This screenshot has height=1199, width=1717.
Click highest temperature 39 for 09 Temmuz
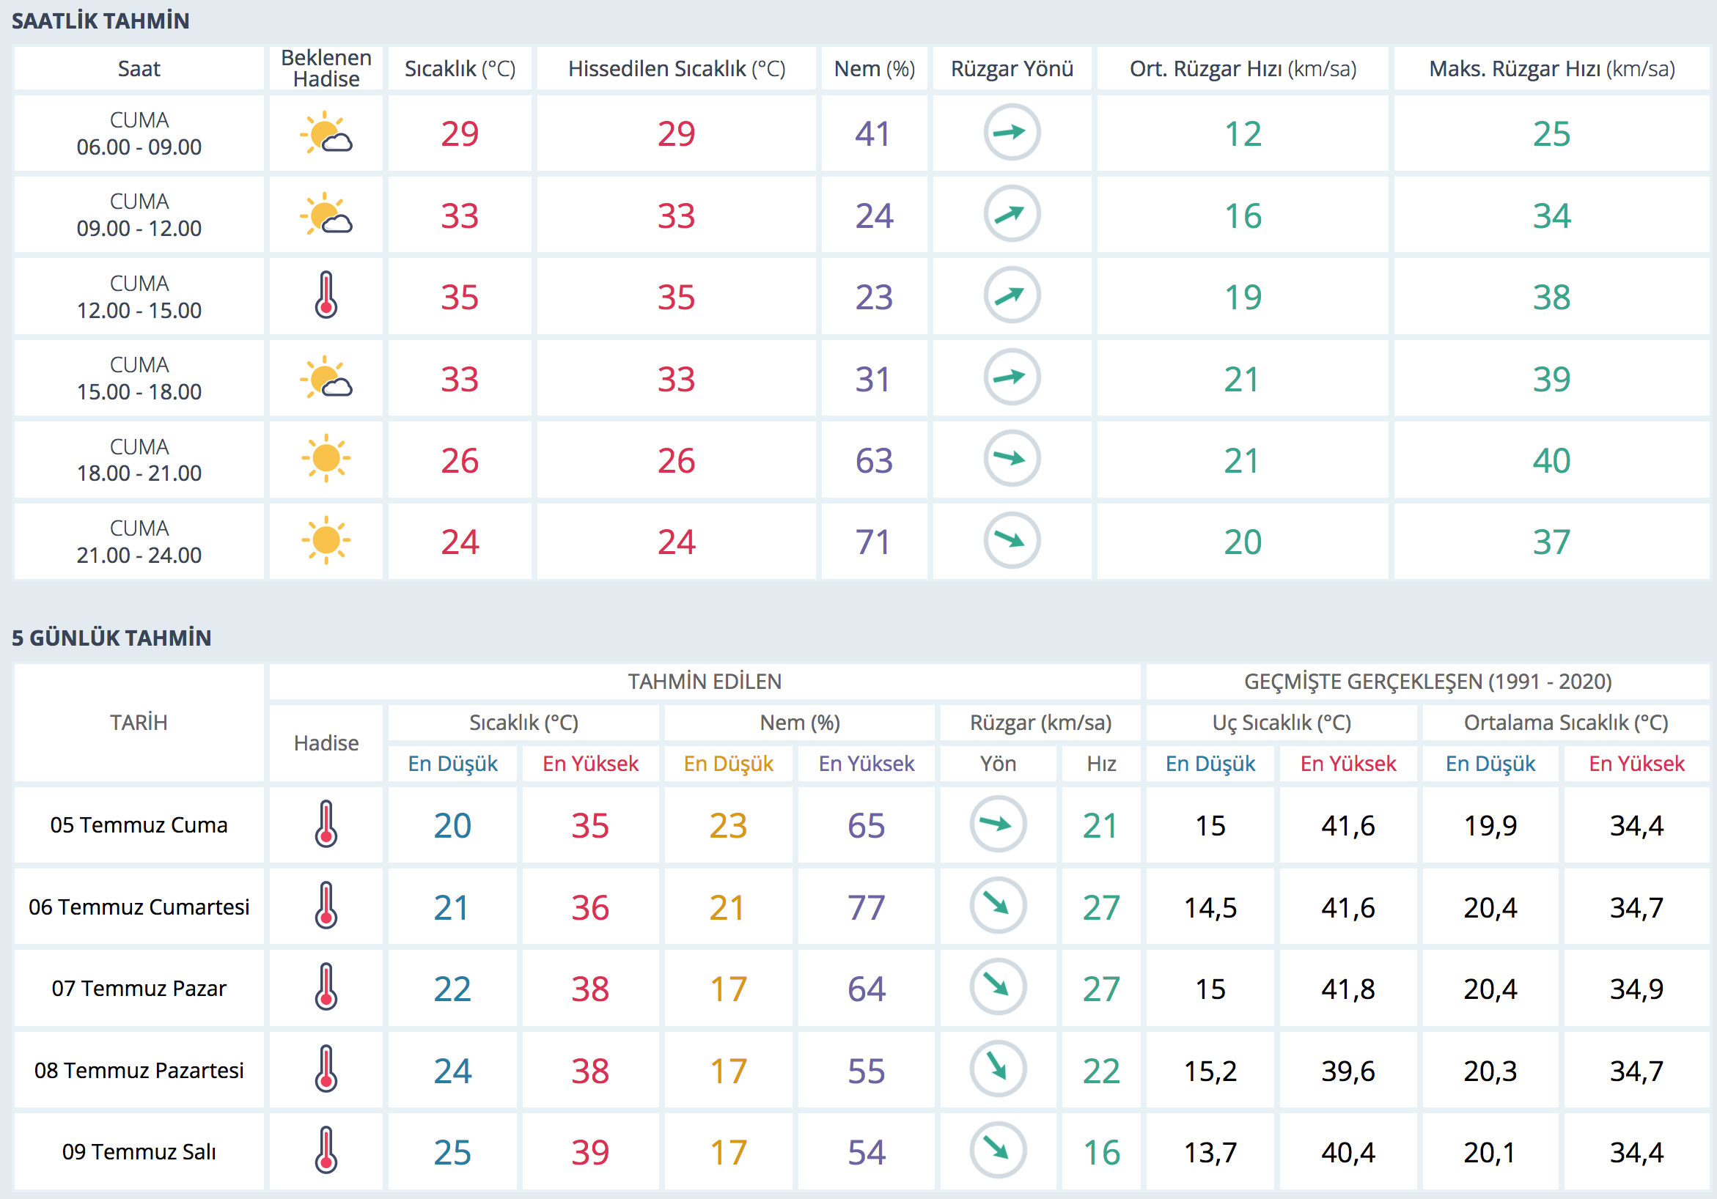tap(590, 1152)
